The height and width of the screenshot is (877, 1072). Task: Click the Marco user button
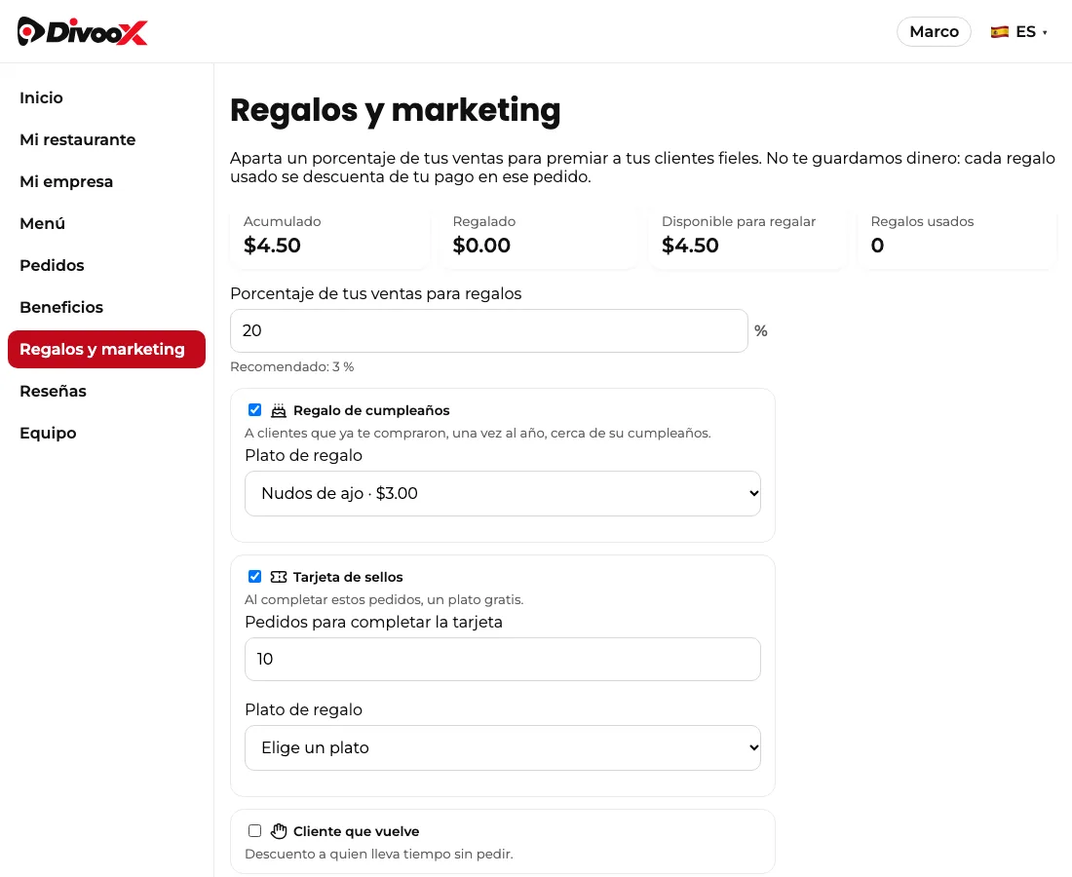click(x=934, y=31)
